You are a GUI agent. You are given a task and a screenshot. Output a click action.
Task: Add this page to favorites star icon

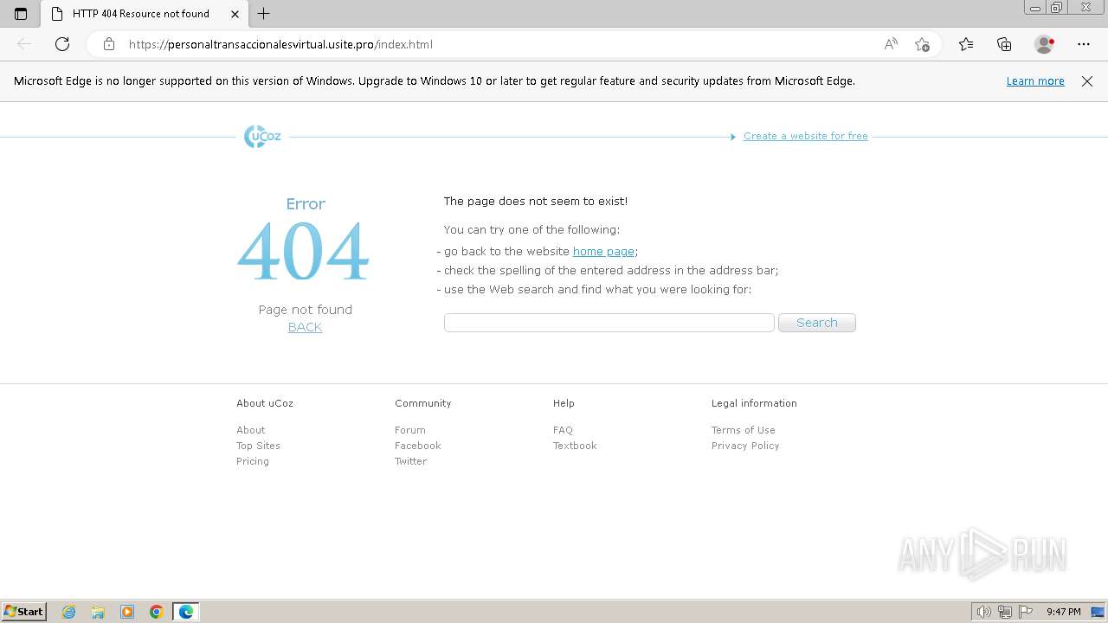coord(922,44)
